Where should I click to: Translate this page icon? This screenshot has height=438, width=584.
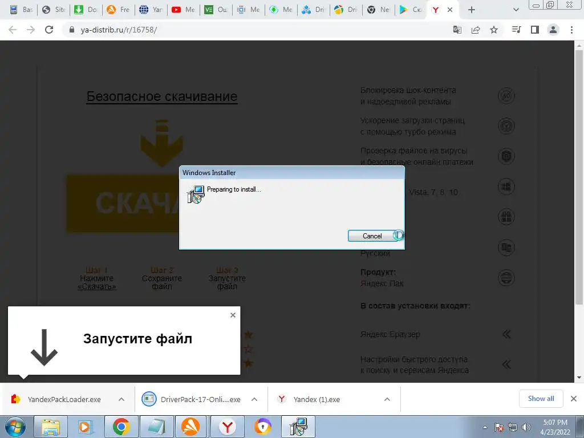[x=457, y=30]
